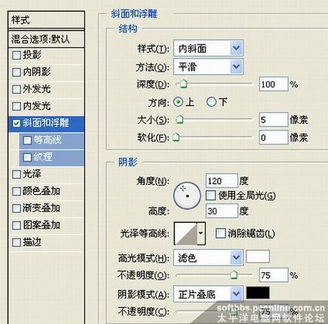Select 混合选项:默认 in the list

pos(46,39)
